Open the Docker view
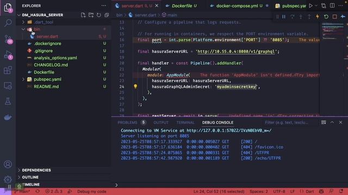The height and width of the screenshot is (195, 348). tap(8, 117)
